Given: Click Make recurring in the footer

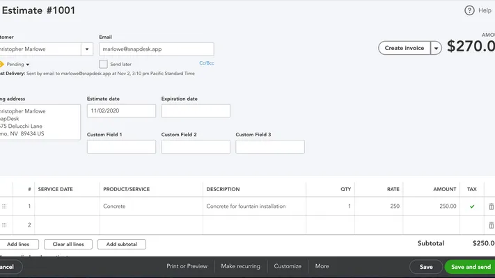Looking at the screenshot, I should click(x=240, y=266).
